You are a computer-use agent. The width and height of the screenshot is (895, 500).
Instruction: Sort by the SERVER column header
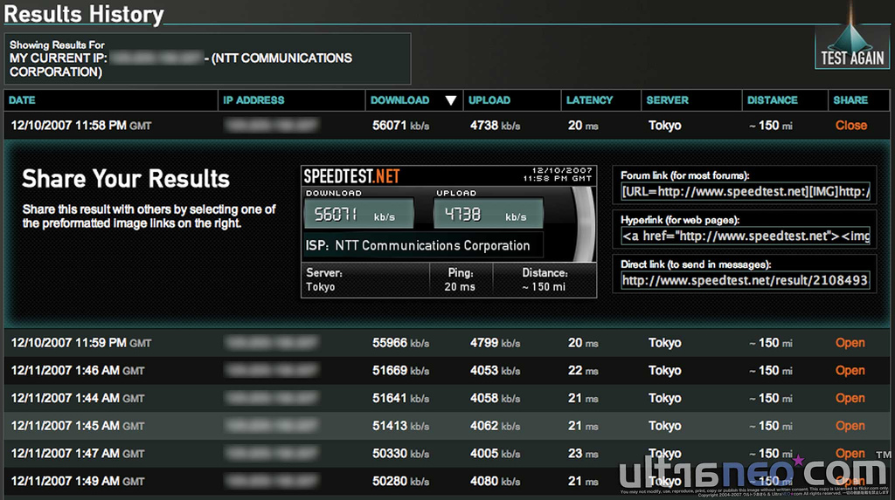[667, 100]
